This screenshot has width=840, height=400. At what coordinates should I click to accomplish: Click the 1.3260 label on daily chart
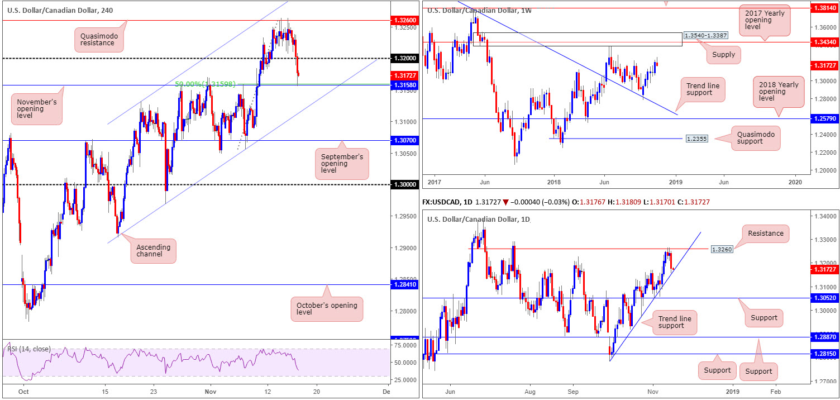coord(721,249)
